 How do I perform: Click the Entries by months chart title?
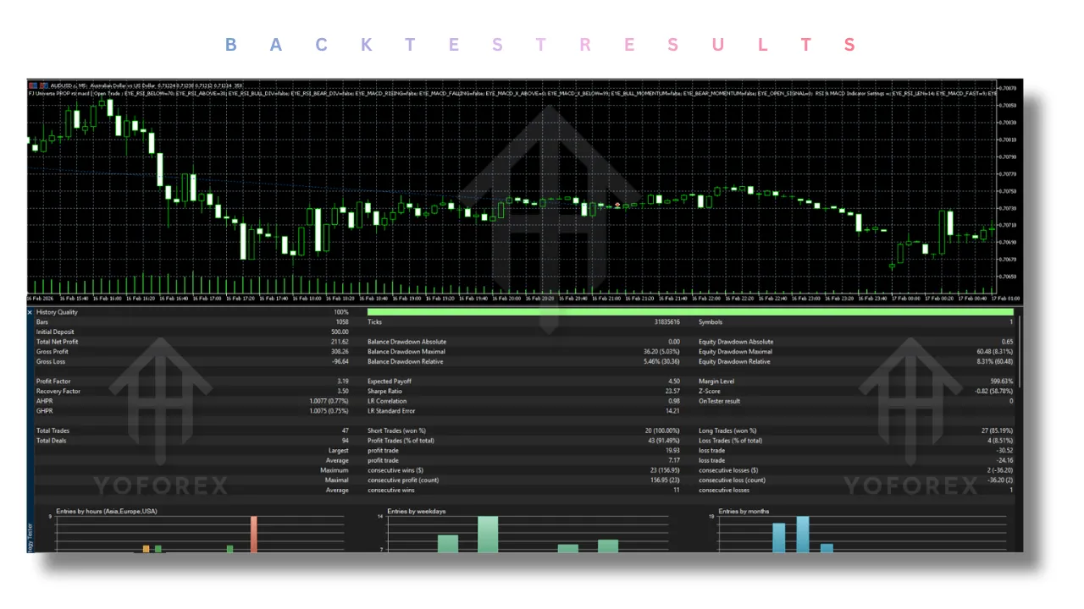[744, 511]
